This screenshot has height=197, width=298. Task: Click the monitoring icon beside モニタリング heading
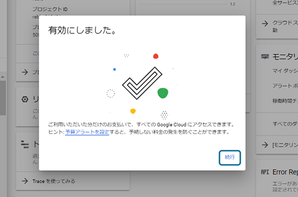click(265, 57)
